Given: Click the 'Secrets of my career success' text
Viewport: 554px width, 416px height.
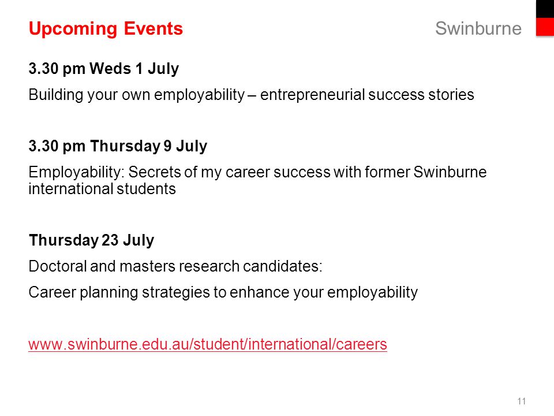Looking at the screenshot, I should click(229, 172).
